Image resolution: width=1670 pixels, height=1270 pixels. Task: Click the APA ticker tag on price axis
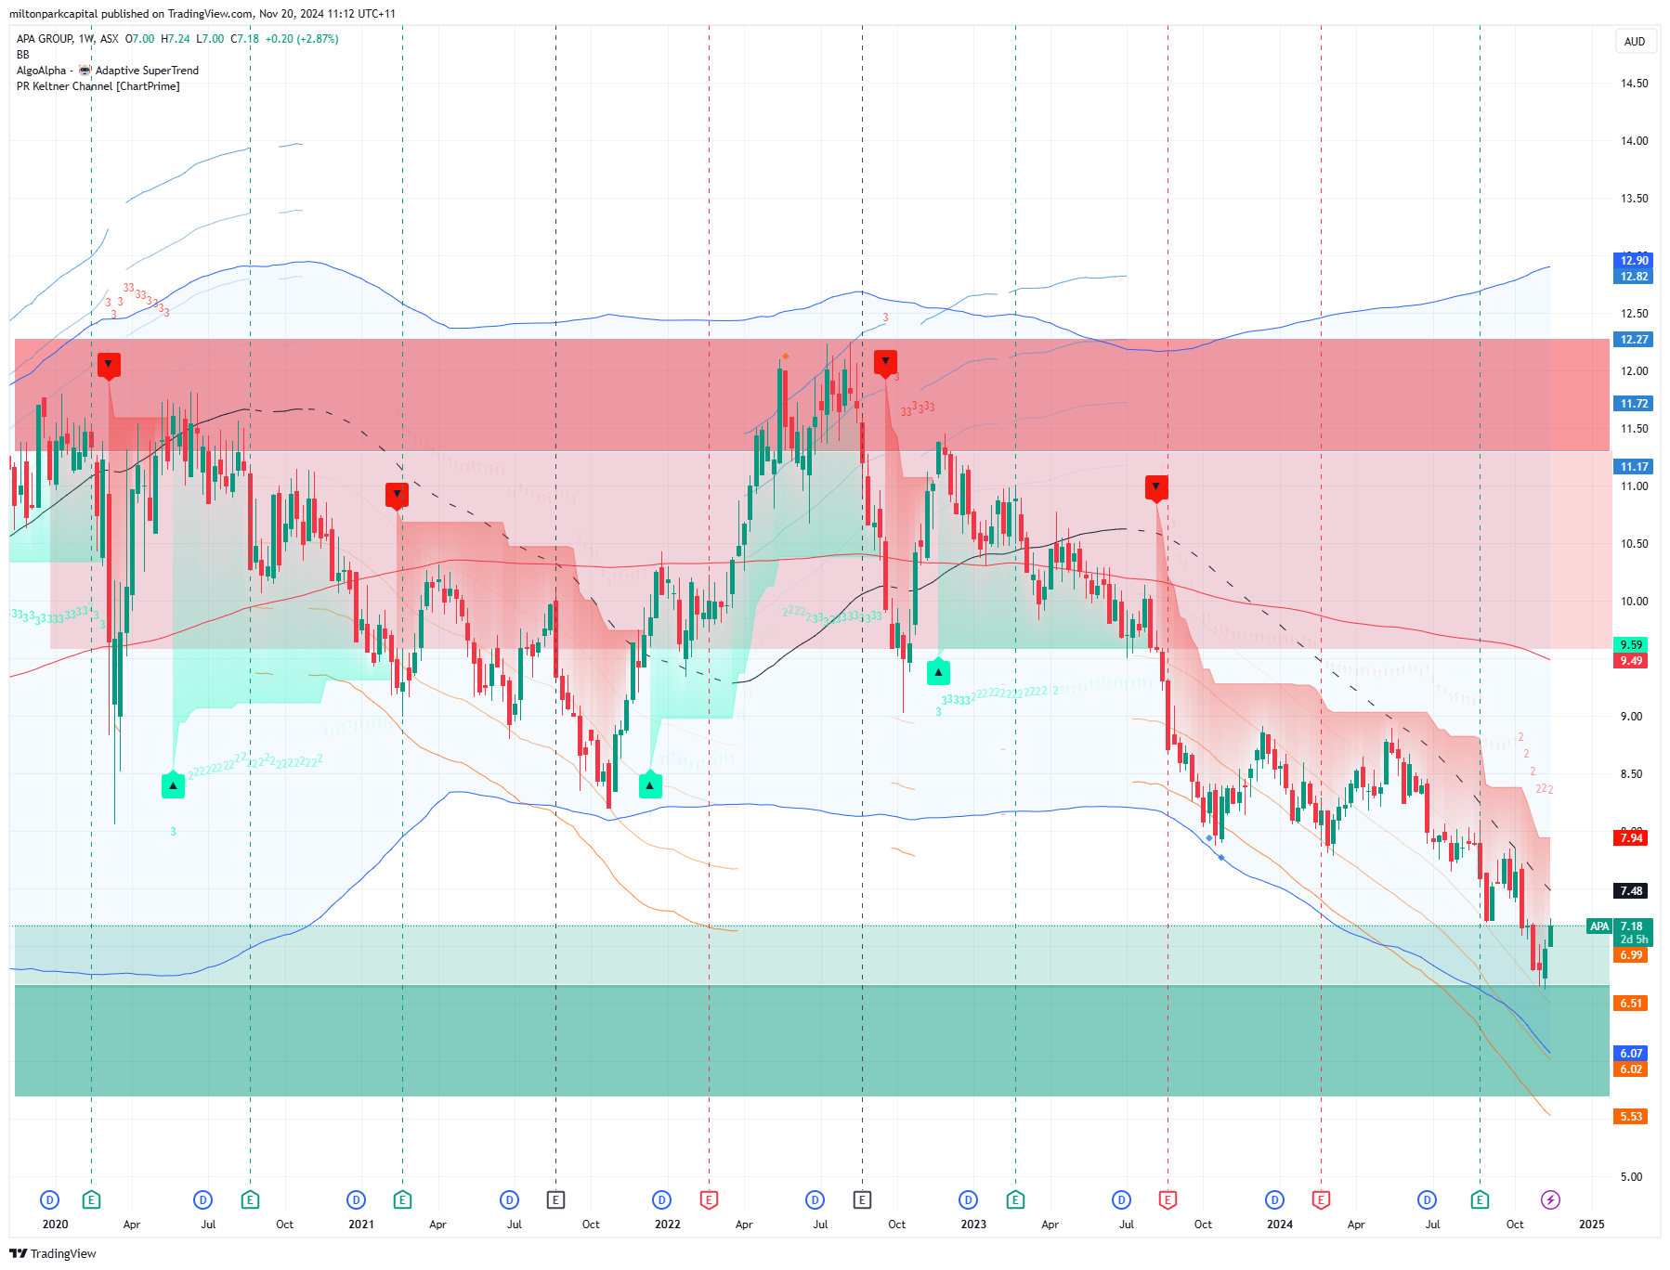pos(1599,927)
